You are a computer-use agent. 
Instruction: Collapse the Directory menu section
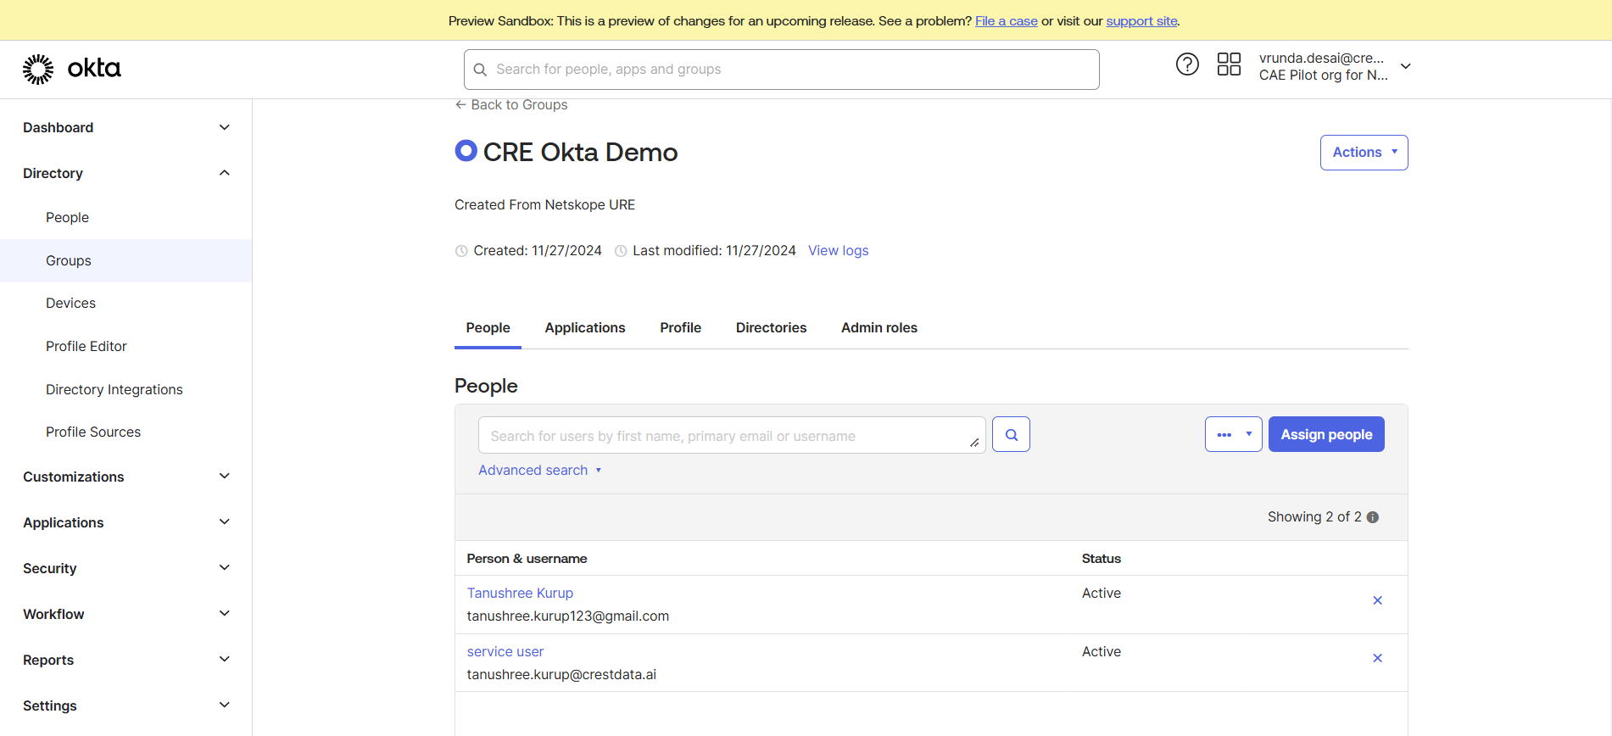pos(126,173)
